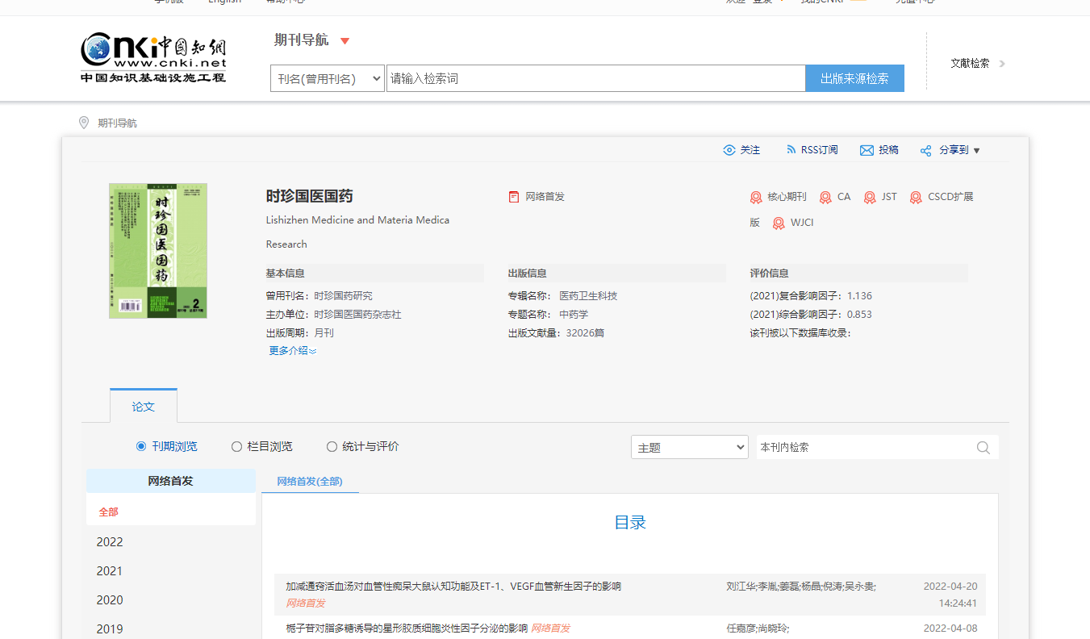This screenshot has height=639, width=1090.
Task: Click the 关注 text label
Action: click(x=750, y=150)
